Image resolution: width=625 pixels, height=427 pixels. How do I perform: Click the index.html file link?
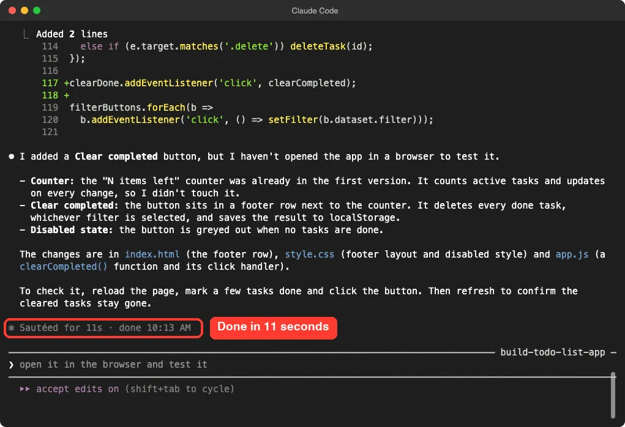point(152,254)
